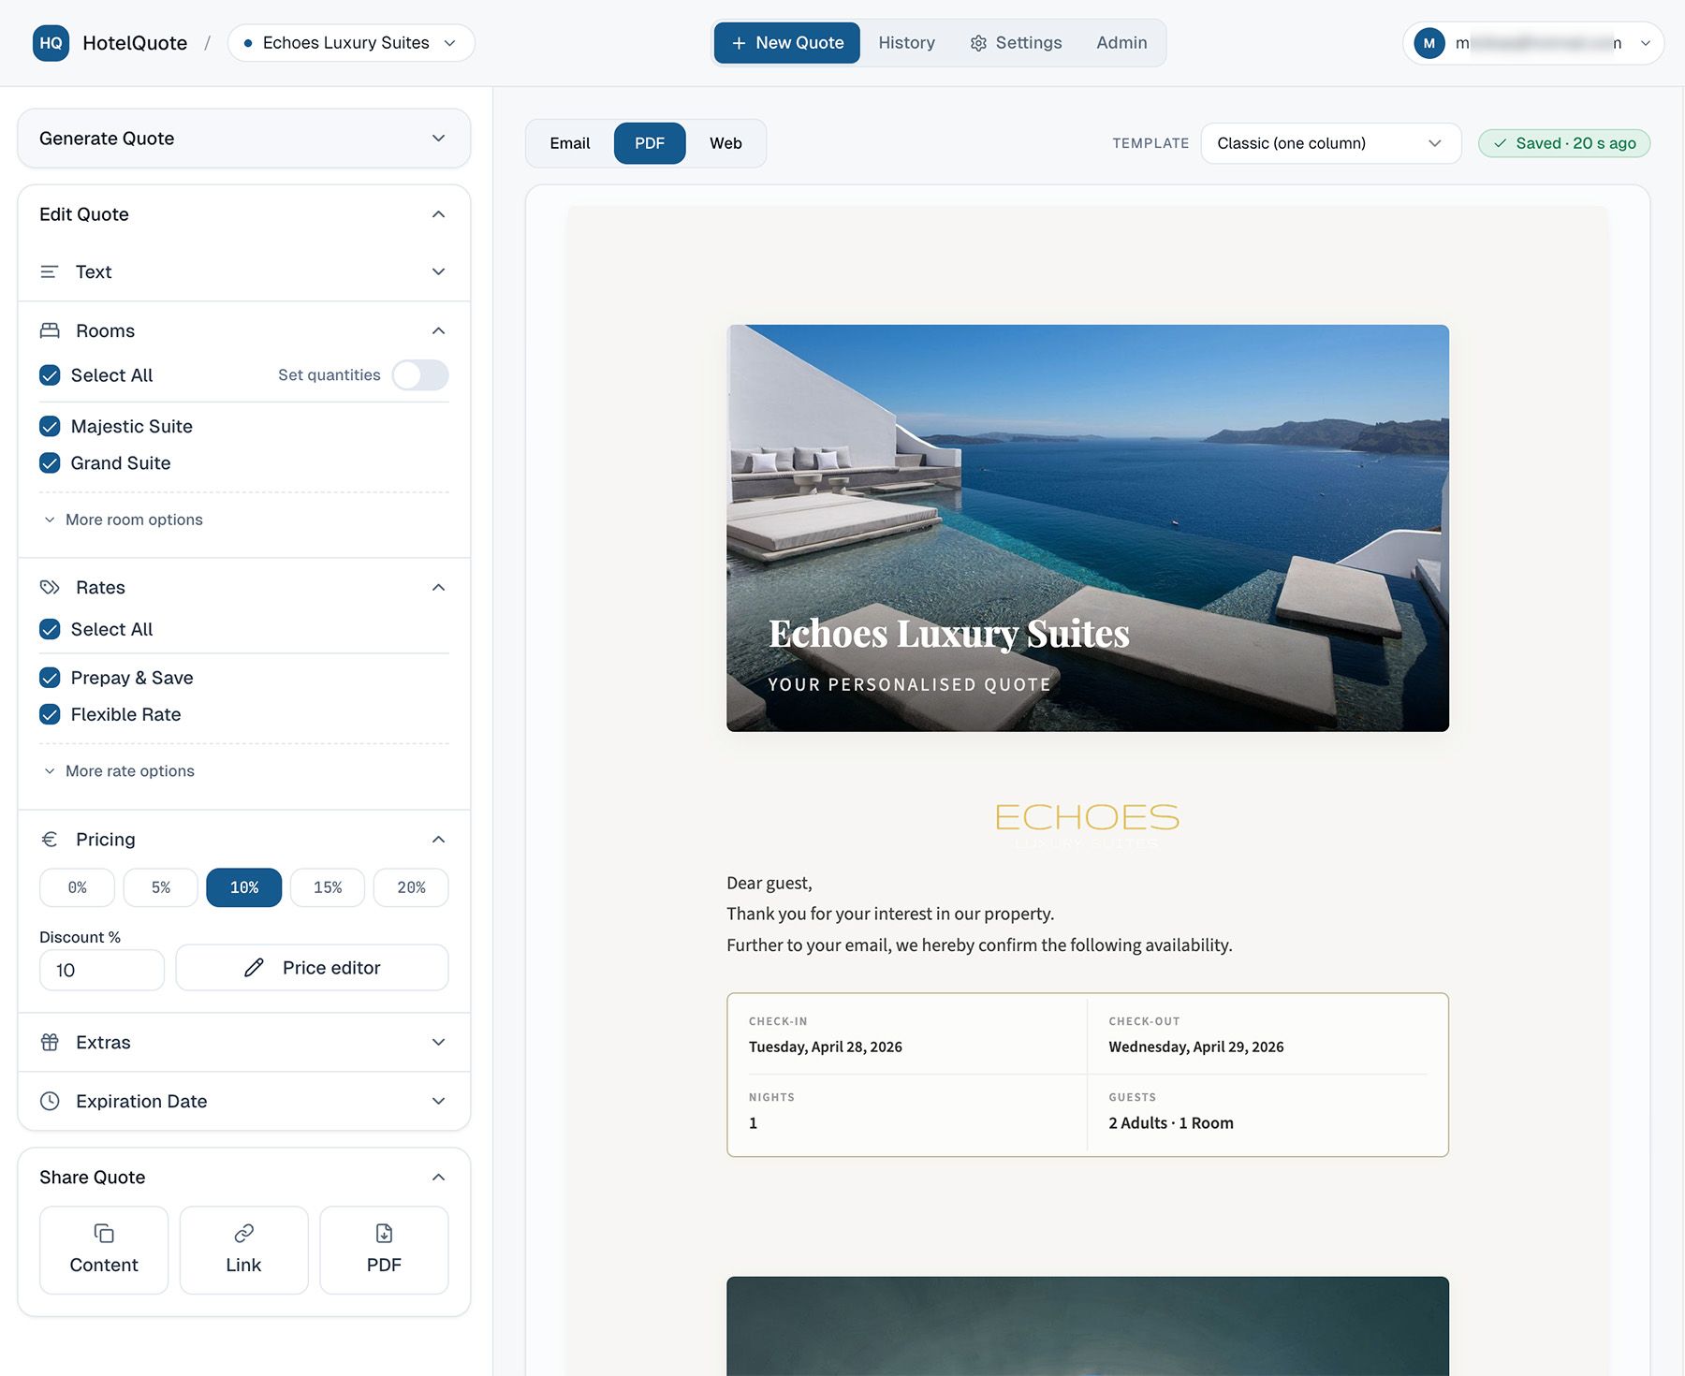
Task: Click the PDF download icon in Share Quote
Action: pos(383,1233)
